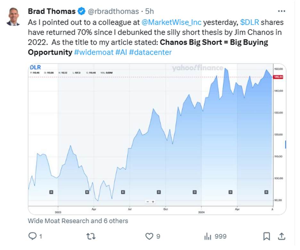Open Brad Thomas profile picture
Screen dimensions: 300x250
(13, 17)
